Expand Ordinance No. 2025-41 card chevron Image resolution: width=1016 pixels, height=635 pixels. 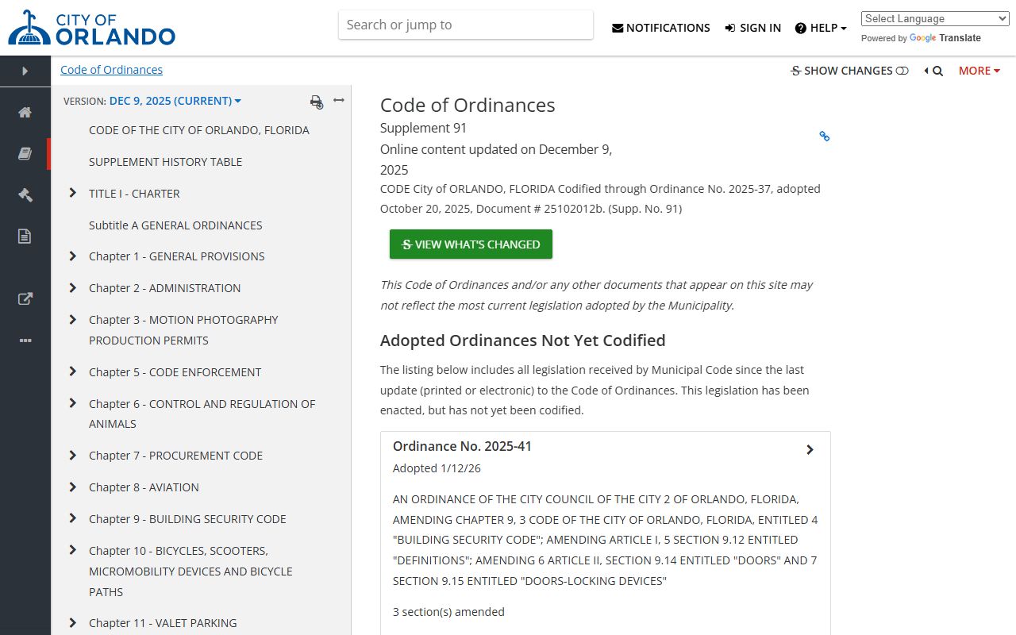click(810, 450)
